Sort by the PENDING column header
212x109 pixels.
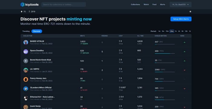coord(104,36)
